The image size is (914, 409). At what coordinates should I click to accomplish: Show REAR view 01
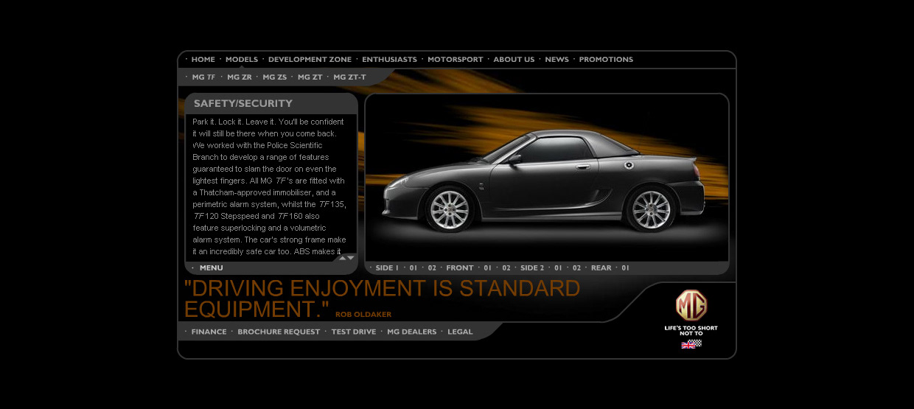tap(626, 268)
